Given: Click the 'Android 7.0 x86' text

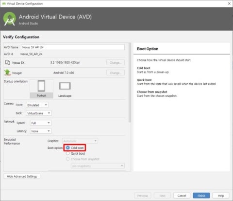Looking at the screenshot, I should 64,73.
